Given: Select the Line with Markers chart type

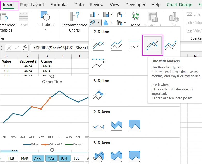Looking at the screenshot, I should tap(153, 45).
